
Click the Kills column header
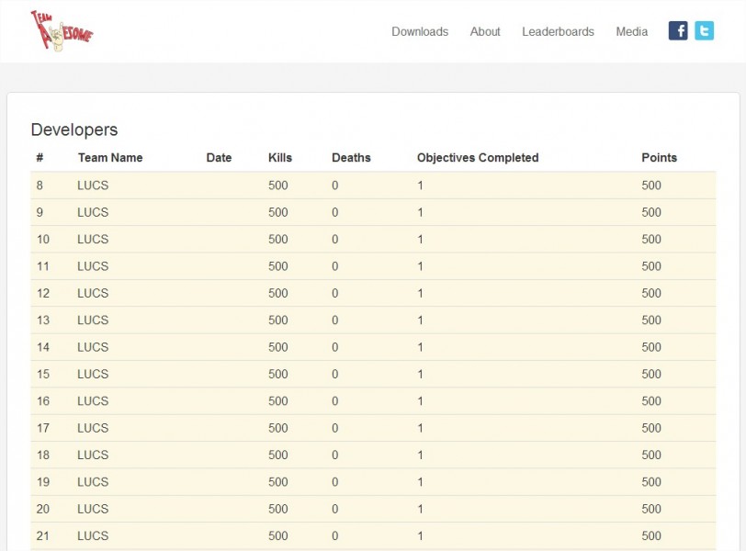tap(279, 158)
